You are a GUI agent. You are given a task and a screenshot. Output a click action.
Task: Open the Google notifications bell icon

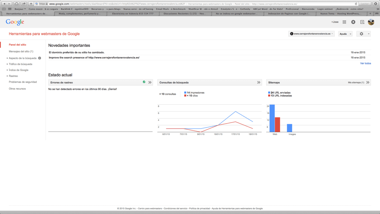click(x=353, y=22)
